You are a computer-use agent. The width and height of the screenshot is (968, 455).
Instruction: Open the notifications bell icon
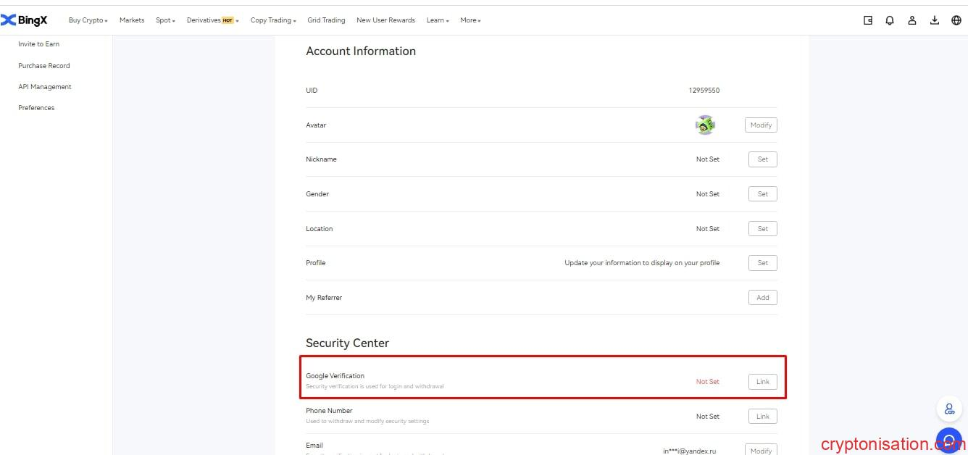[x=890, y=20]
